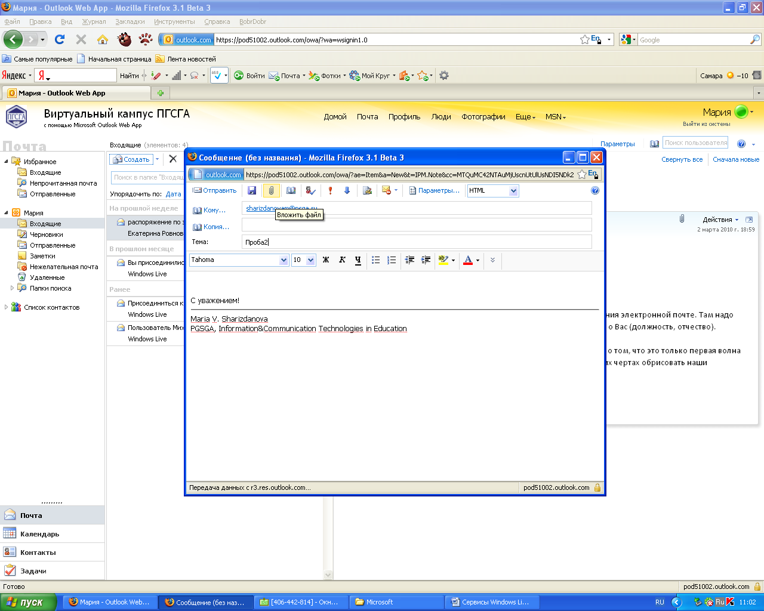Open Параметры in message toolbar
This screenshot has height=611, width=764.
(x=435, y=190)
